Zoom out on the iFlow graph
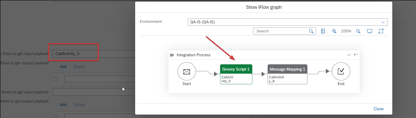This screenshot has width=416, height=118. click(358, 31)
